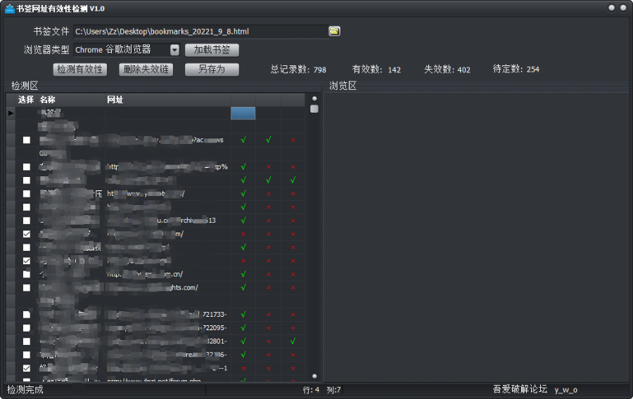Click the scroll-down dot of the list scrollbar
The image size is (633, 399).
click(x=314, y=376)
